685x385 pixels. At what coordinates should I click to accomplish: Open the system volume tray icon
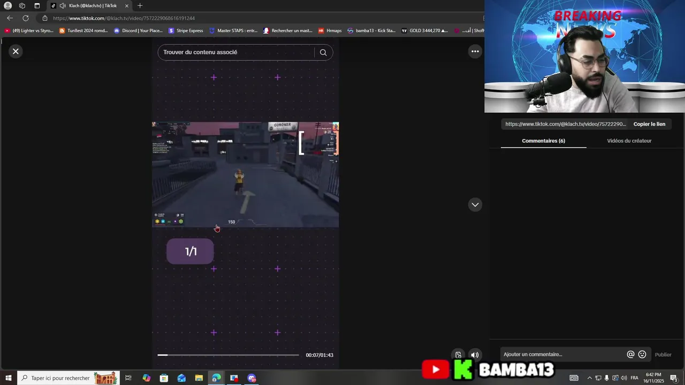click(624, 378)
